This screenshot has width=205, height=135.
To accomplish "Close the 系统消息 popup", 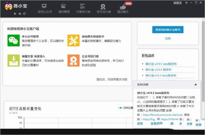I will 196,85.
